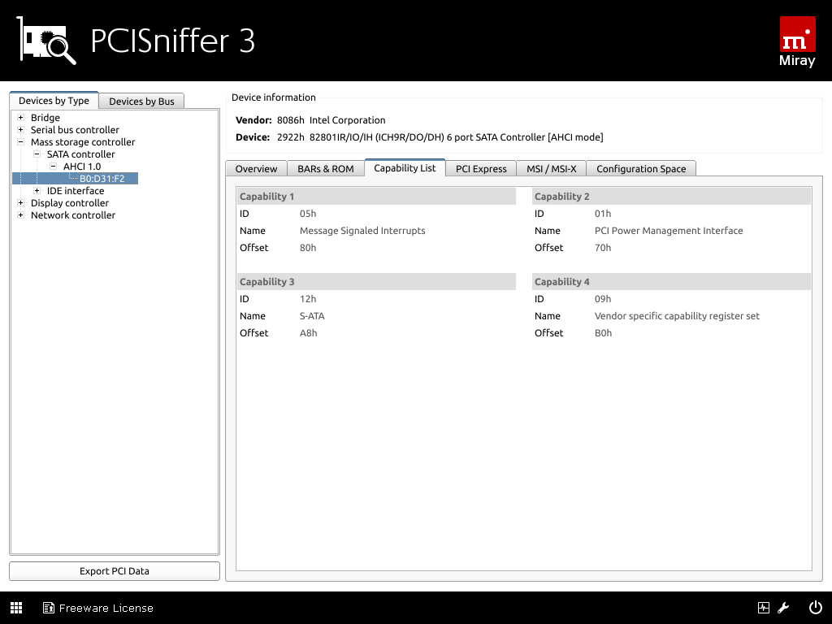Click the ID value 05h

pos(308,214)
